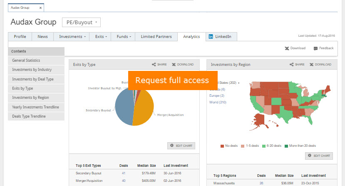This screenshot has height=186, width=345.
Task: Click the $405.00M median size value
Action: (x=149, y=181)
